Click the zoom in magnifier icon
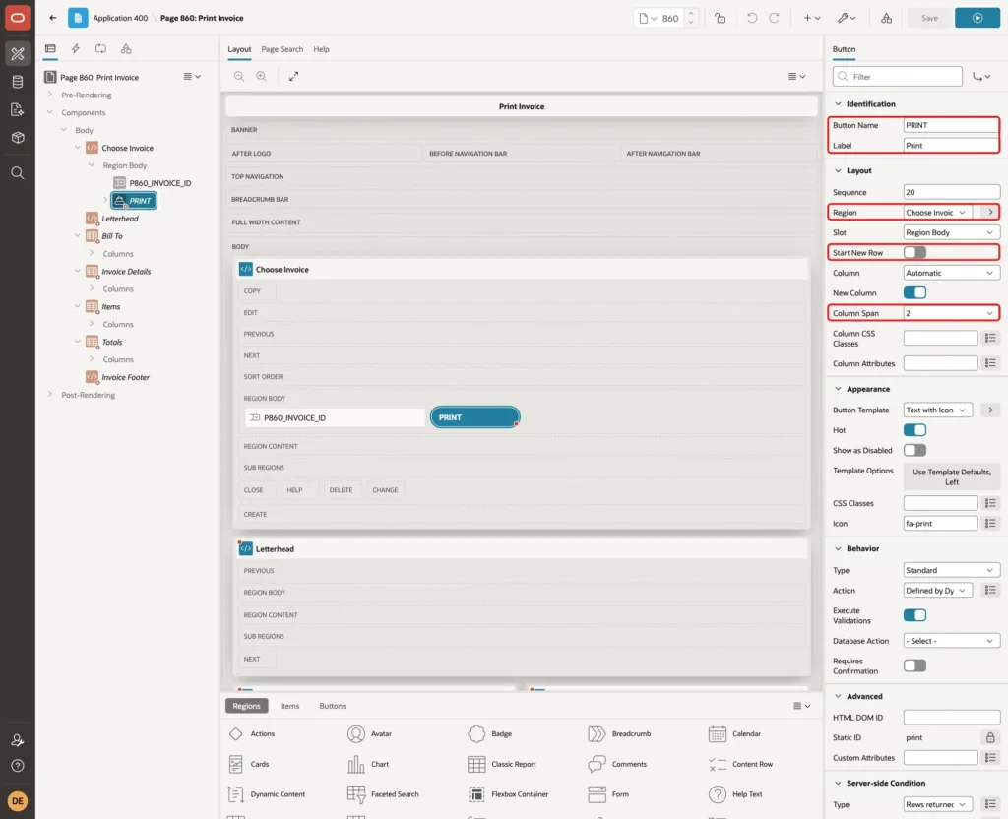 [261, 76]
